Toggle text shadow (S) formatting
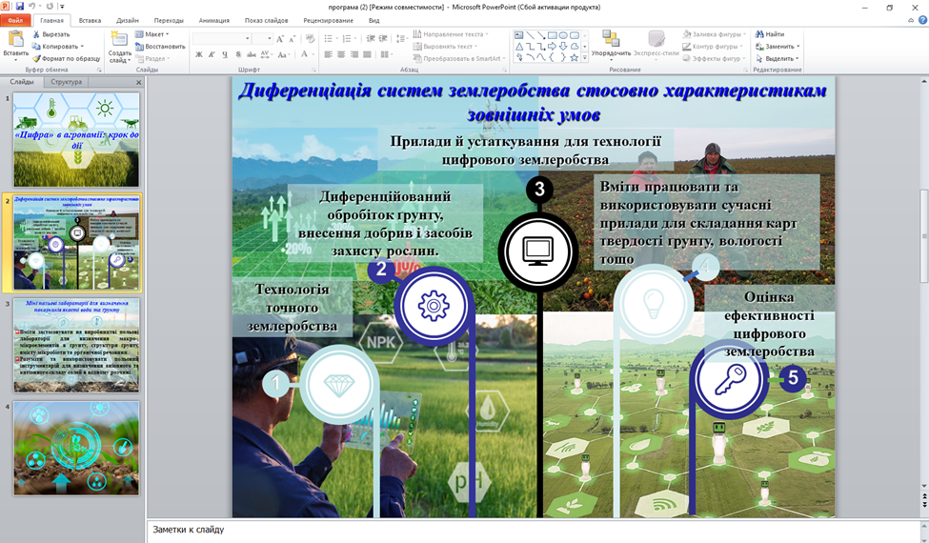Viewport: 929px width, 543px height. click(238, 54)
